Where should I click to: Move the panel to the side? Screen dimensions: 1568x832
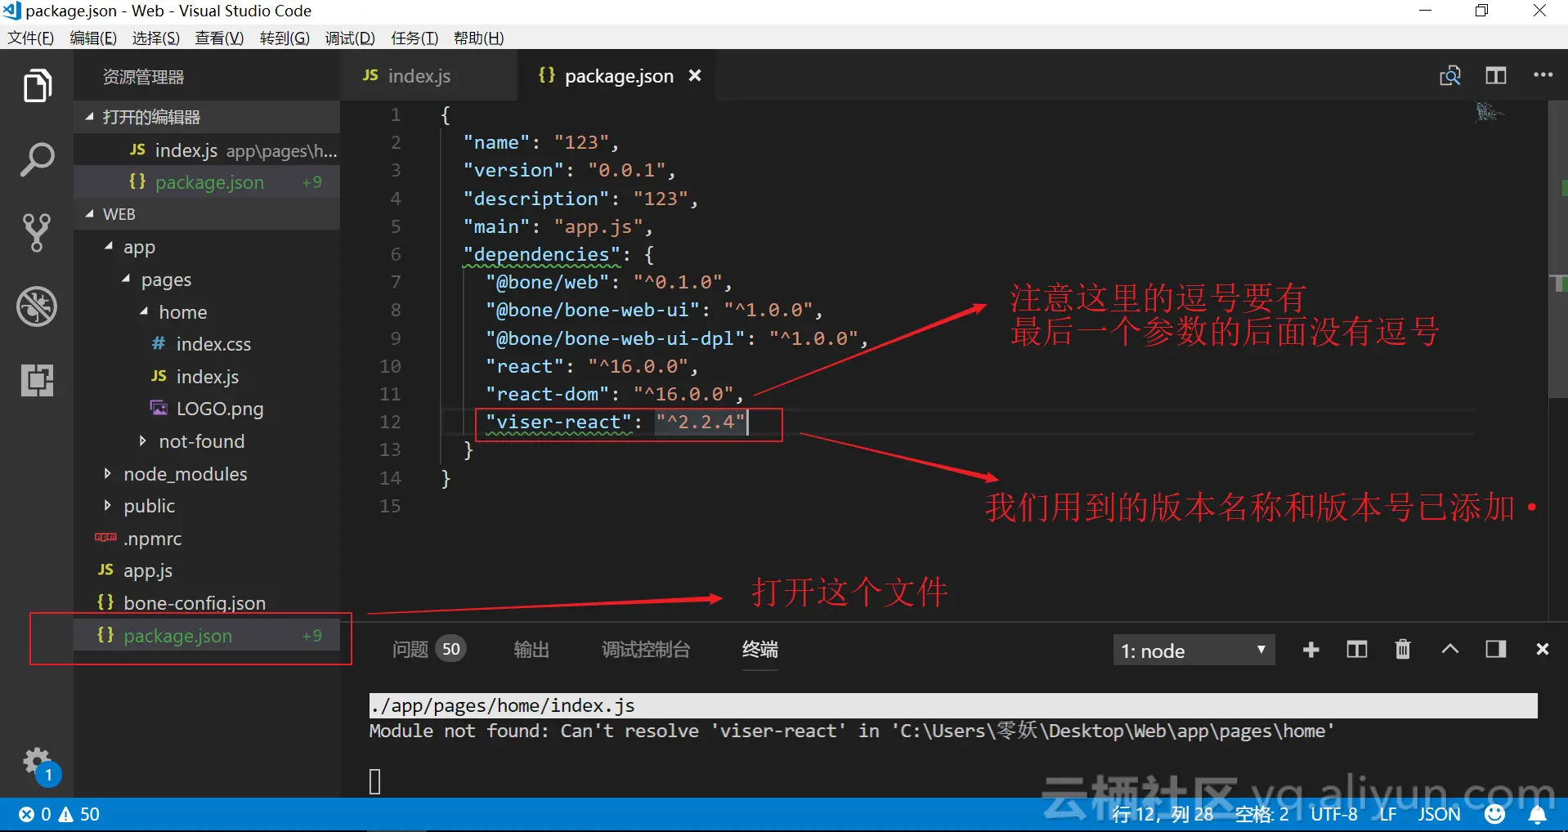point(1496,650)
